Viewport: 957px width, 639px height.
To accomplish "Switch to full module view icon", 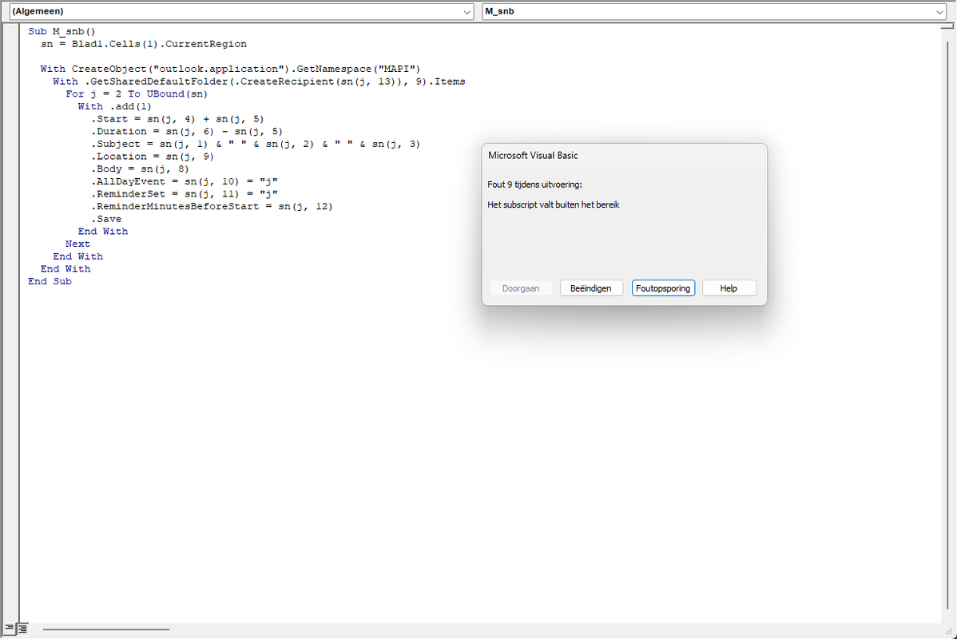I will click(22, 628).
